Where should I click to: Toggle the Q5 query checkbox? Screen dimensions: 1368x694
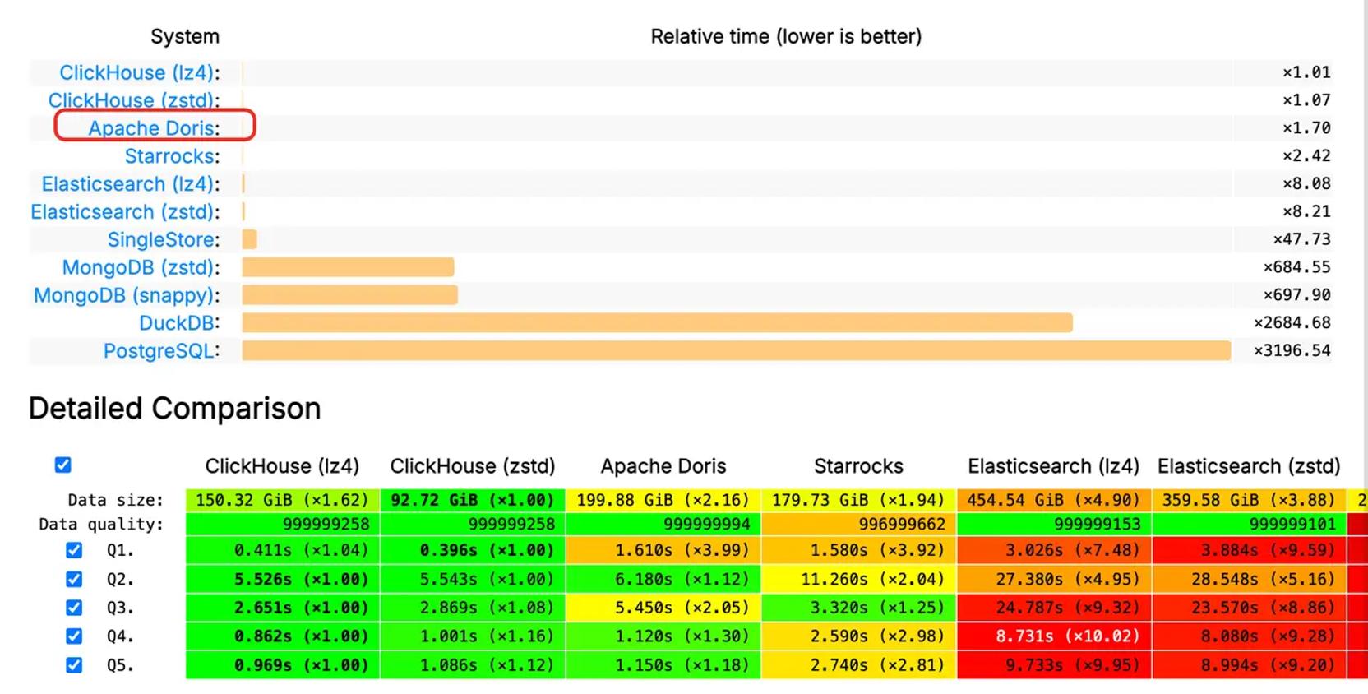pos(74,665)
